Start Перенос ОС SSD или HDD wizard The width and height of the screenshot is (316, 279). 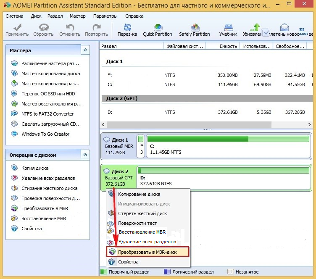click(43, 94)
